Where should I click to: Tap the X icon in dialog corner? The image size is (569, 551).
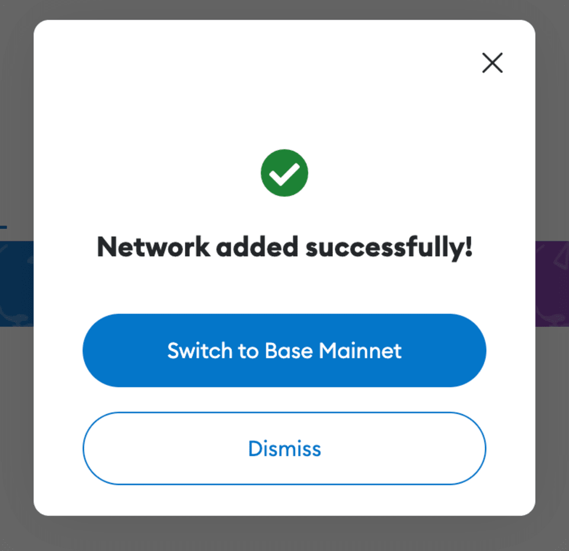(492, 63)
